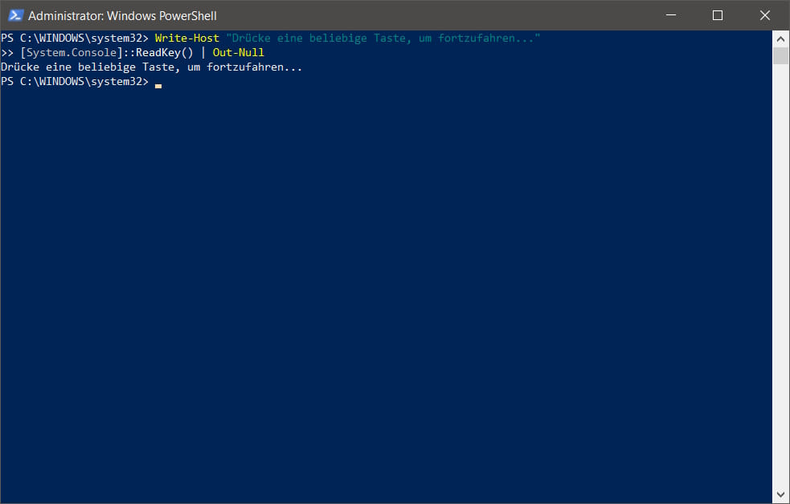Click the up scroll arrow
Screen dimensions: 790x504
(780, 38)
